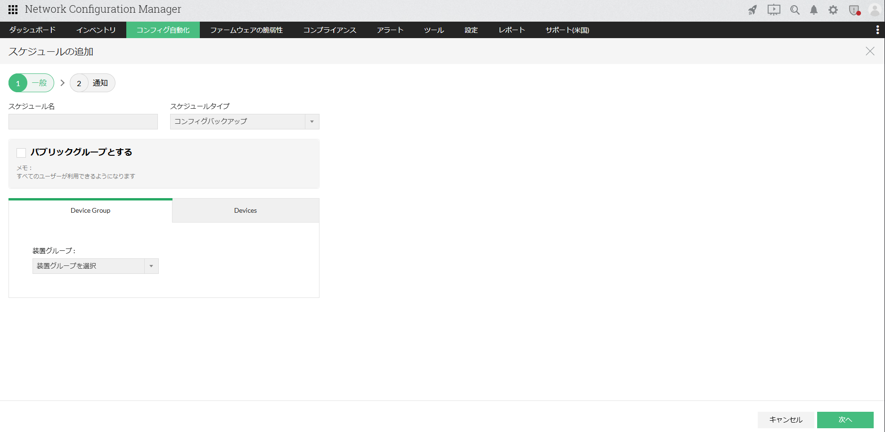Go to wizard step 2 通知
885x432 pixels.
click(92, 83)
